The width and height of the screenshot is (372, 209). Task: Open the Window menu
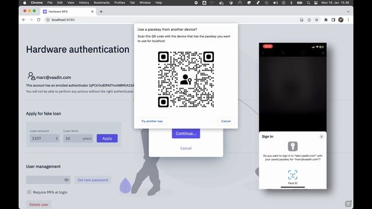145,3
